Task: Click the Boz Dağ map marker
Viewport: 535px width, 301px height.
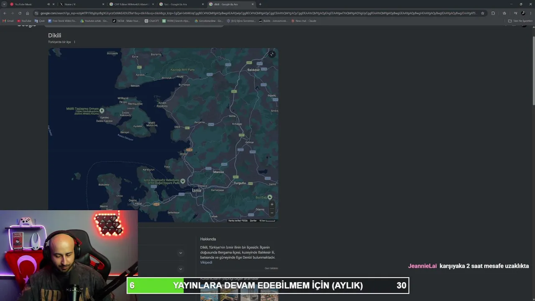Action: 270,197
